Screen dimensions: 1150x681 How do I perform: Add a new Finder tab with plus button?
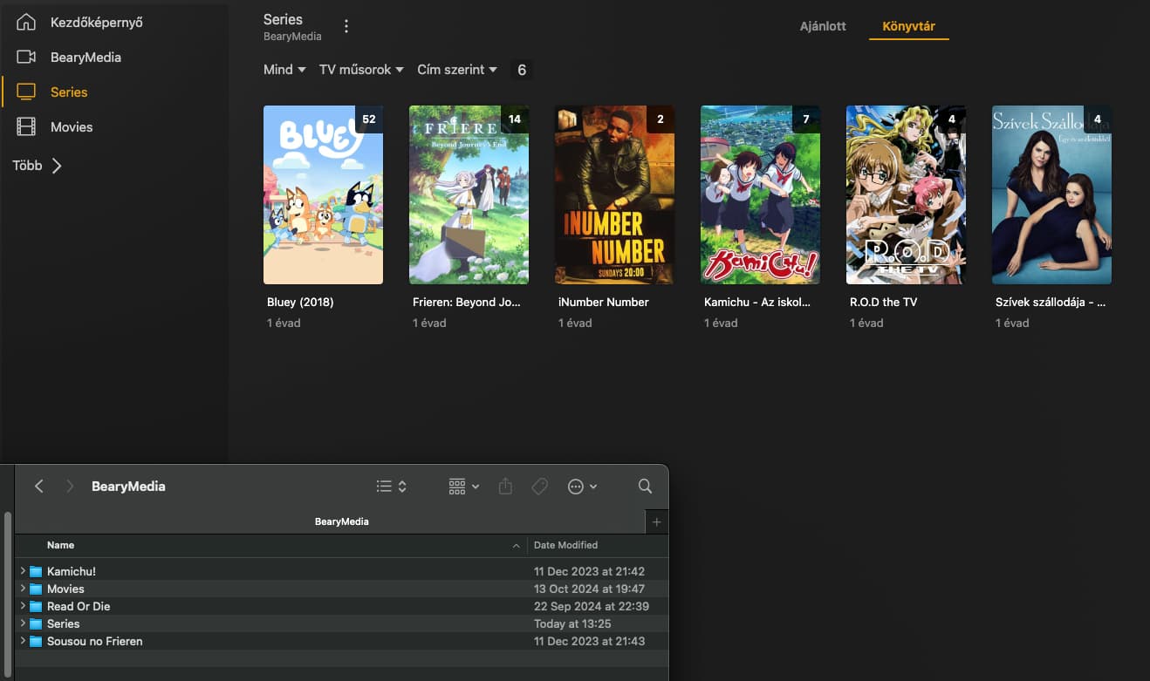[657, 521]
